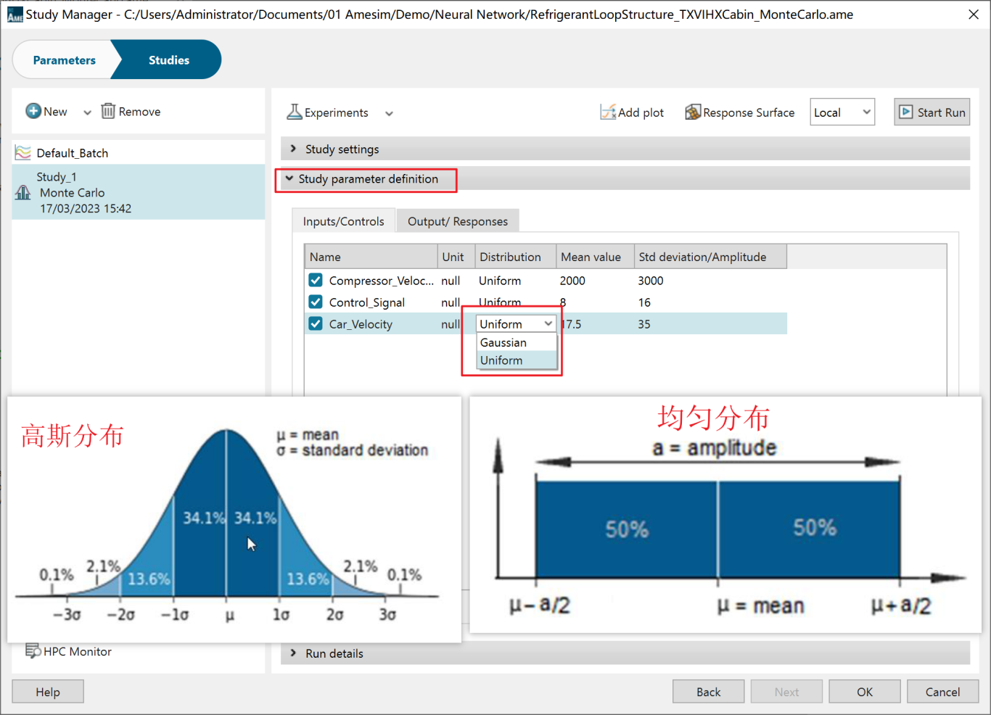Image resolution: width=991 pixels, height=715 pixels.
Task: Choose Gaussian from the distribution list
Action: (517, 342)
